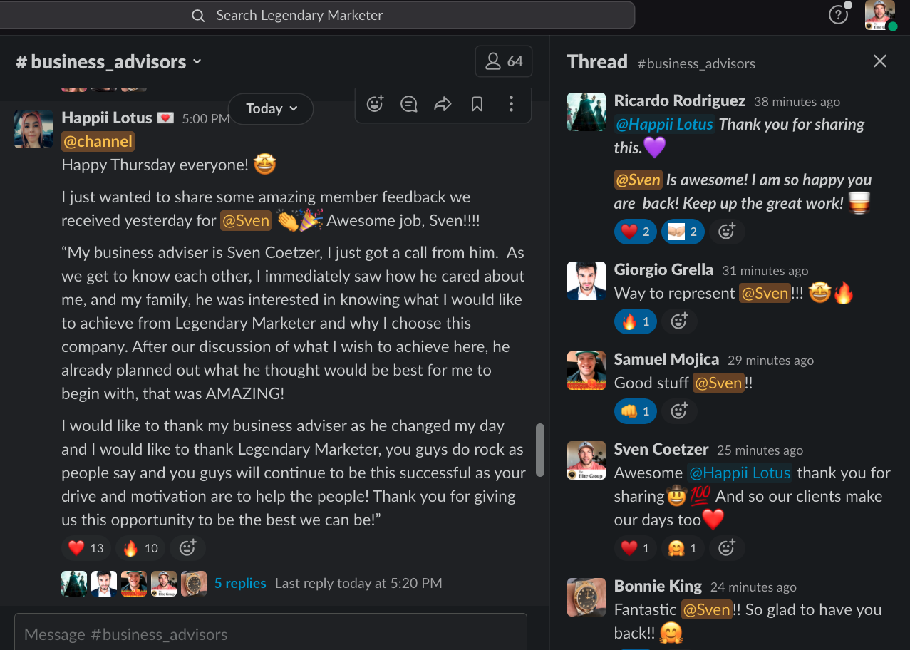Add a reaction using the hover toolbar
This screenshot has width=910, height=650.
(x=375, y=105)
